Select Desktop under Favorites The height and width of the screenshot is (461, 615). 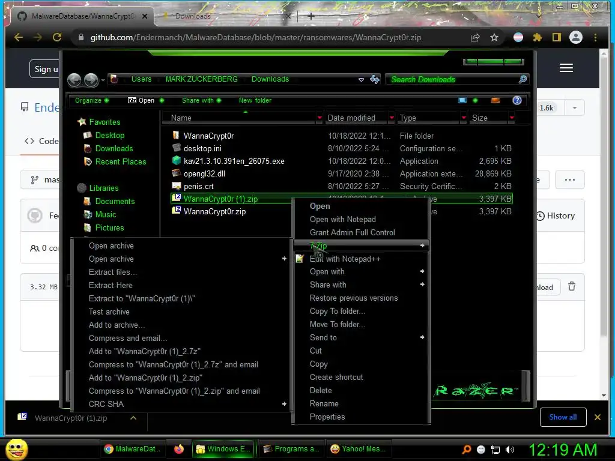[x=109, y=135]
